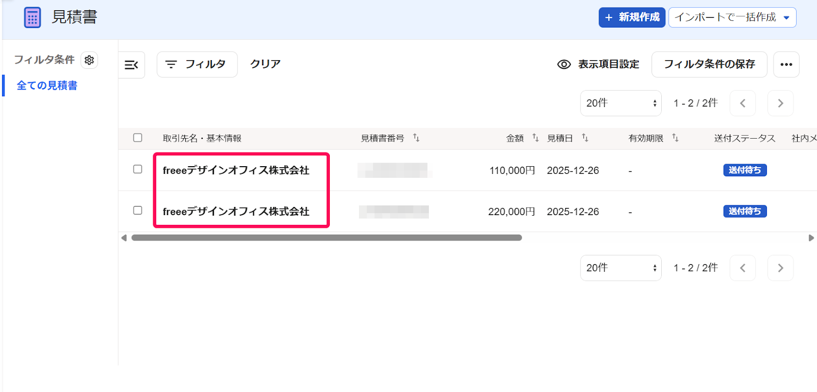Click フィルタ条件の保存 button

(709, 64)
